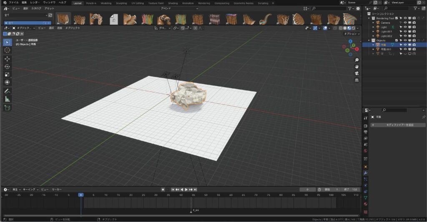Select the Rotate tool
Screen dimensions: 427x222
(x=8, y=67)
